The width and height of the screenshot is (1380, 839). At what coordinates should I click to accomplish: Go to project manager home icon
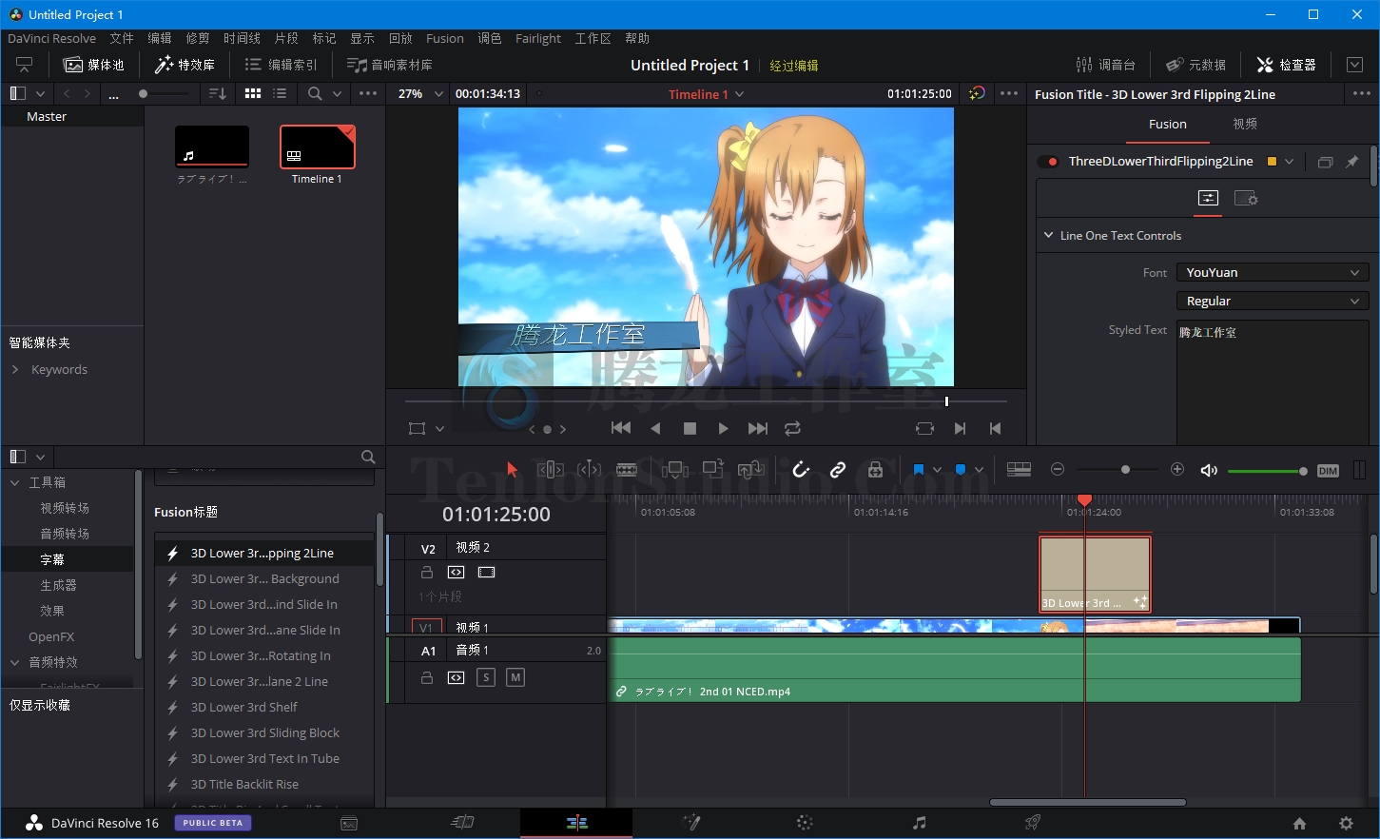[x=1299, y=824]
